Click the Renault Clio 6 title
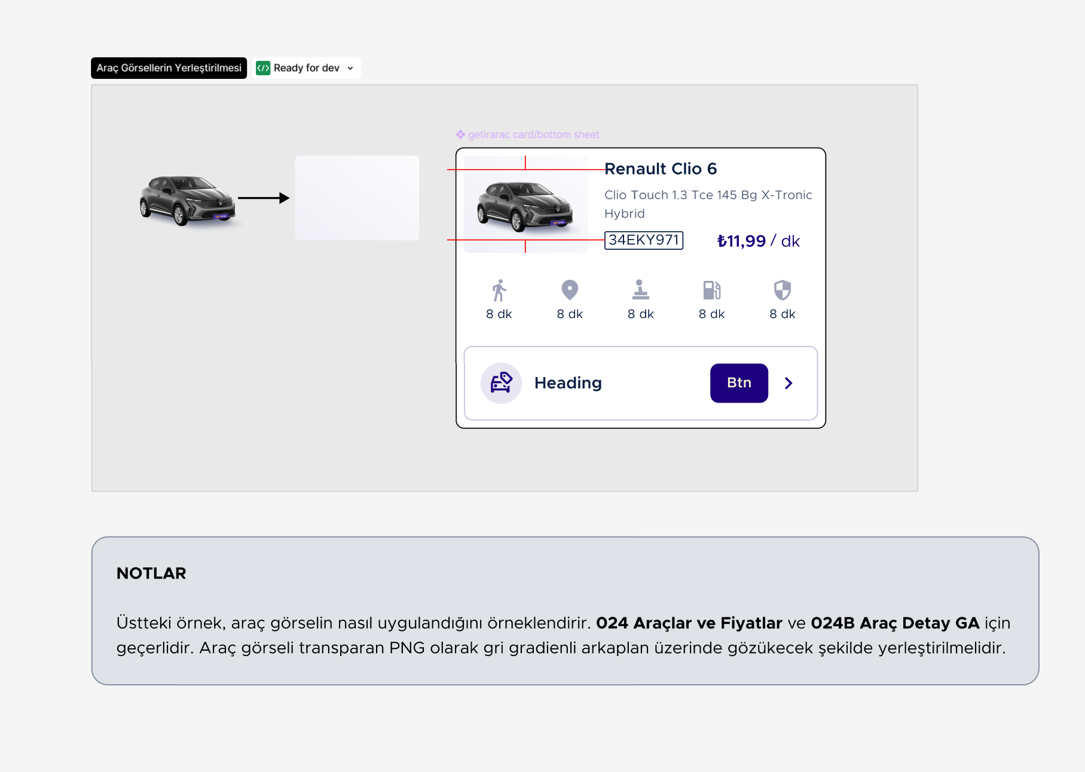 point(660,169)
